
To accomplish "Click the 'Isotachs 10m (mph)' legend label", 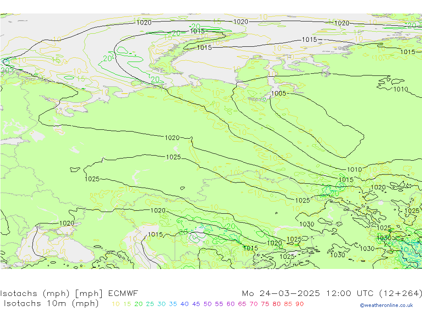I will pyautogui.click(x=51, y=304).
